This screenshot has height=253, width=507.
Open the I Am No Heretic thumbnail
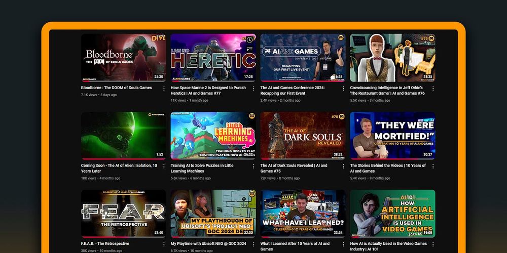click(x=213, y=58)
